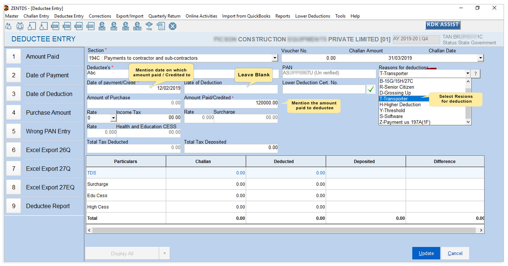
Task: Open the e-24Q return icon
Action: pyautogui.click(x=102, y=26)
